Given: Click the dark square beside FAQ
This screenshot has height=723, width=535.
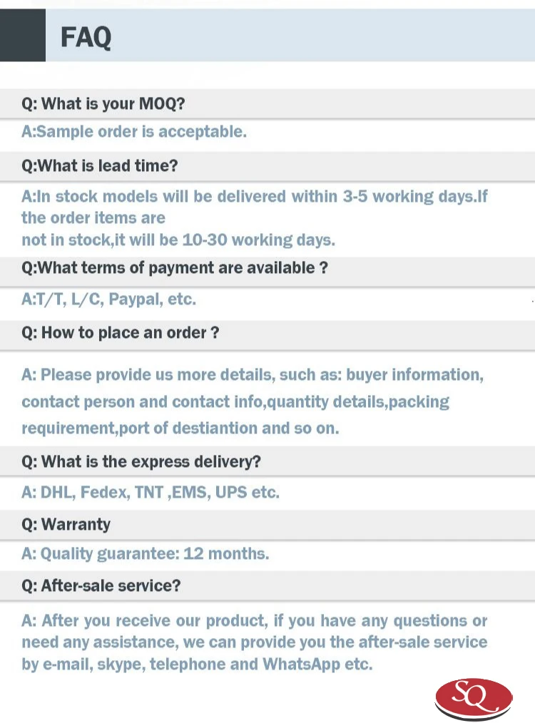Looking at the screenshot, I should click(23, 35).
